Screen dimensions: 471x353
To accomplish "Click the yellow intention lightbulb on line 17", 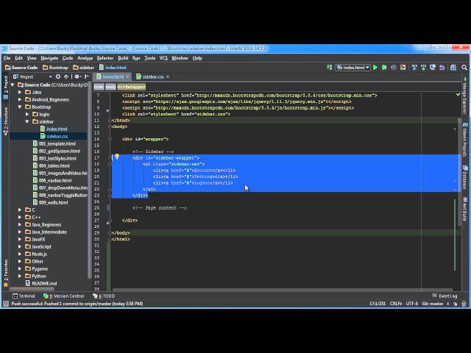I will tap(117, 157).
